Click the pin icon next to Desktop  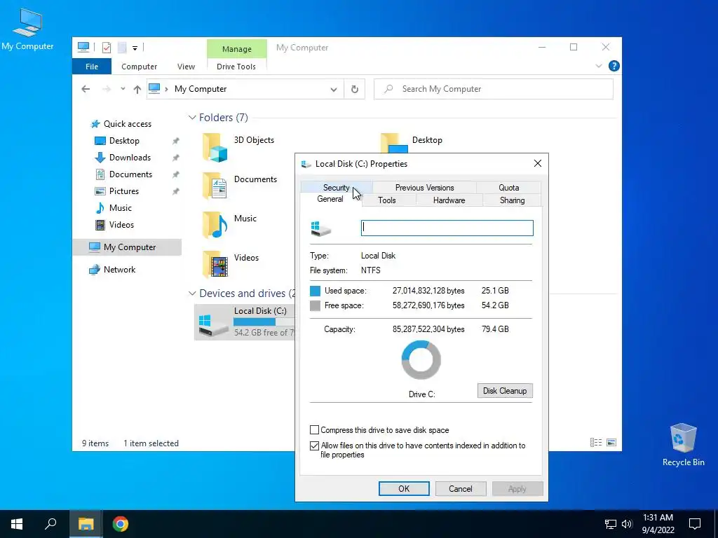pos(175,141)
